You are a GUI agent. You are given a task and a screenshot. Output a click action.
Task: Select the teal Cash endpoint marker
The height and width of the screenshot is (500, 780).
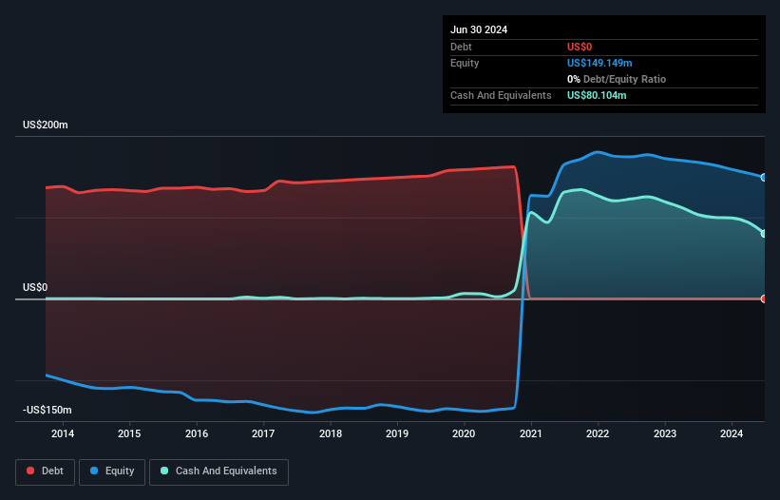(x=764, y=234)
